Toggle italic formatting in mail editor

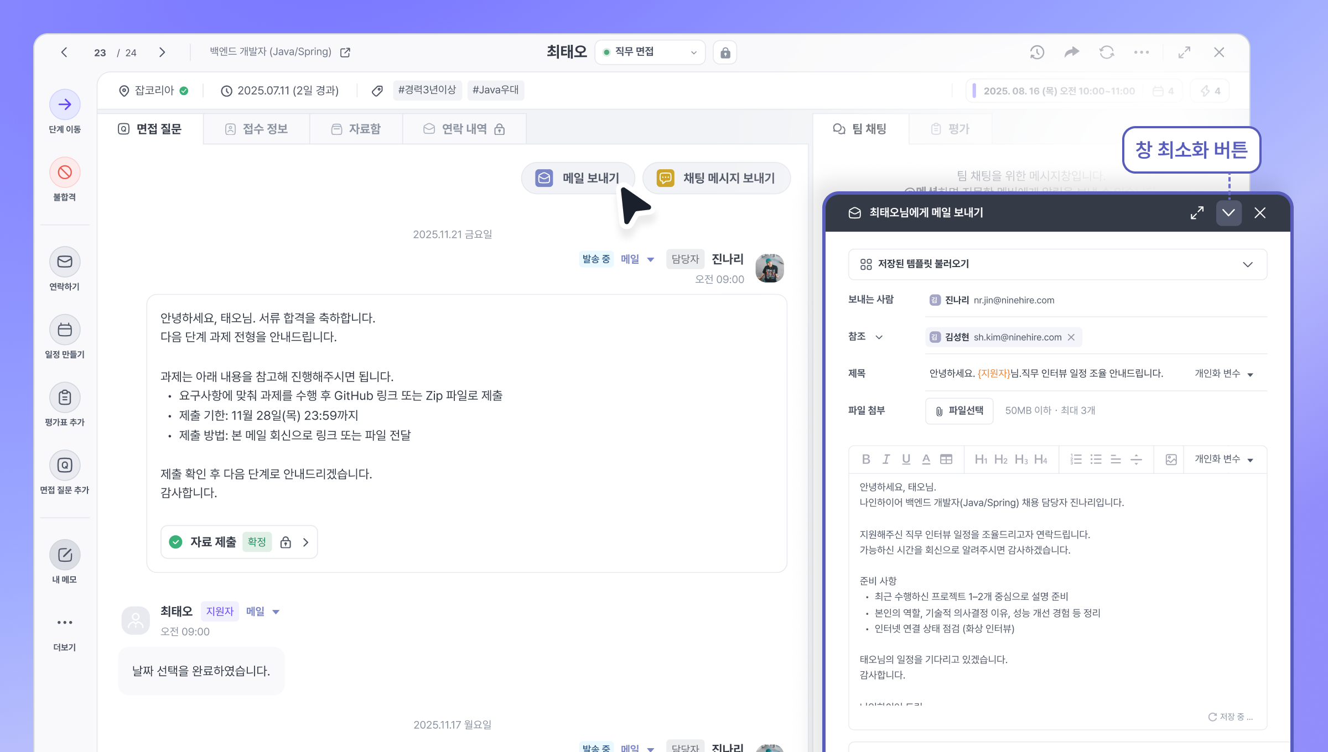tap(886, 459)
